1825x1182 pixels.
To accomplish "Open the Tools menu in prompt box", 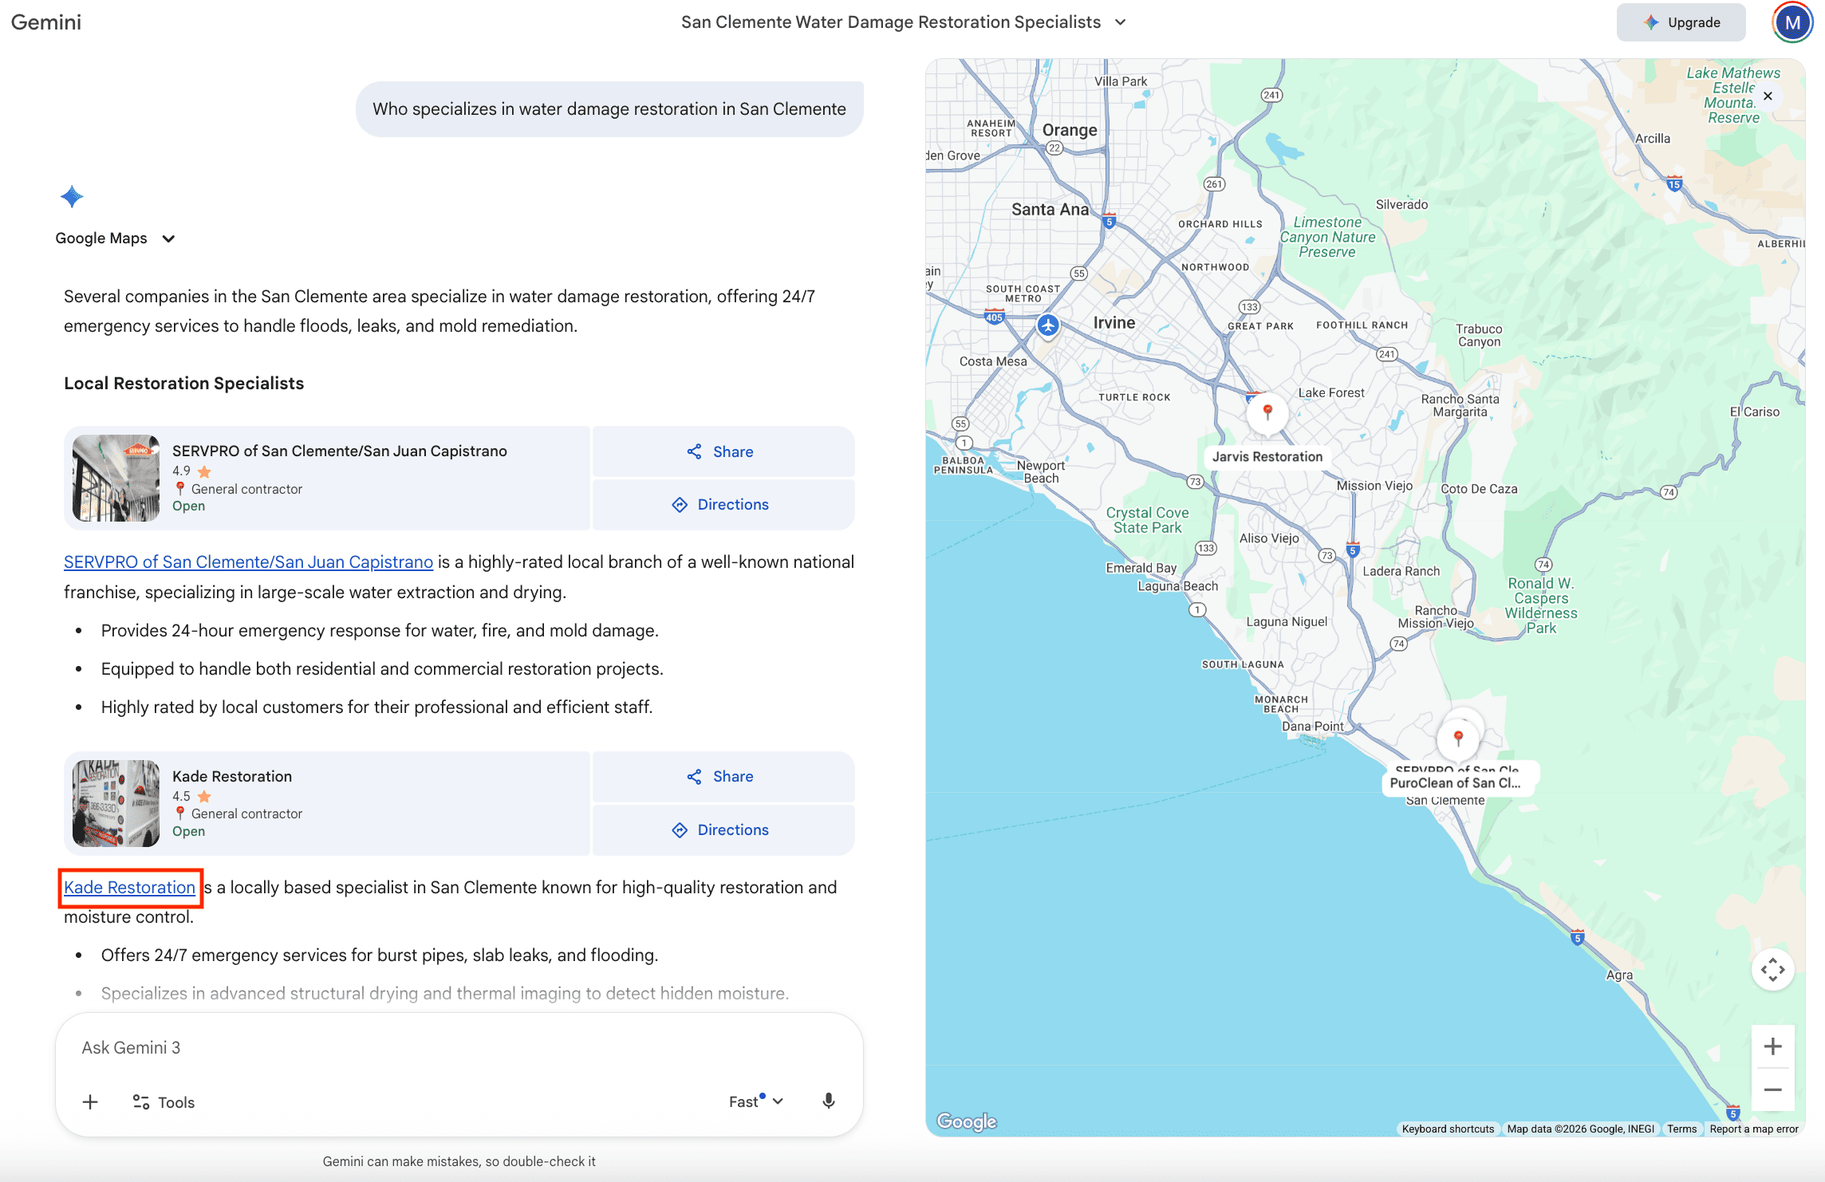I will pos(164,1101).
